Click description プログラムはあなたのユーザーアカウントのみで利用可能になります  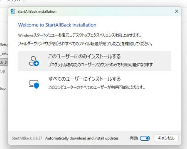101,65
